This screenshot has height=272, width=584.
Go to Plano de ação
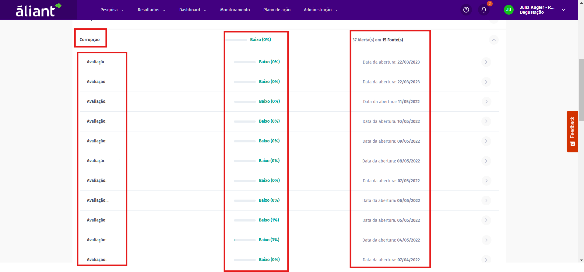pyautogui.click(x=277, y=10)
